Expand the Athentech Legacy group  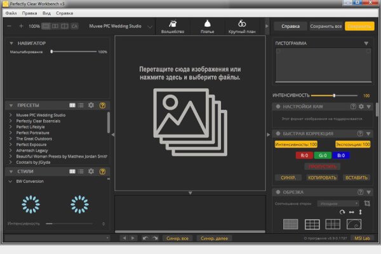click(10, 150)
